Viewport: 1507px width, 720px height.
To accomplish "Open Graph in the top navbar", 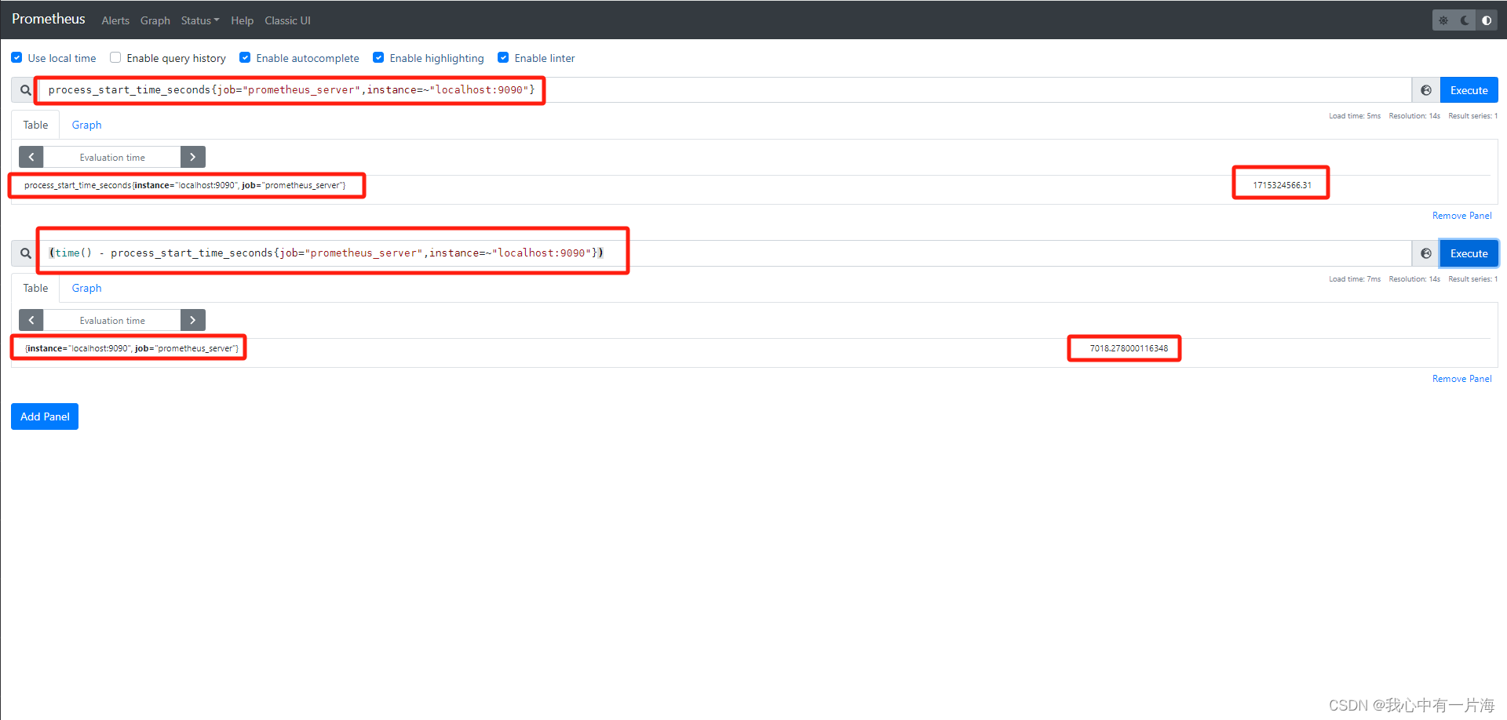I will (x=155, y=20).
